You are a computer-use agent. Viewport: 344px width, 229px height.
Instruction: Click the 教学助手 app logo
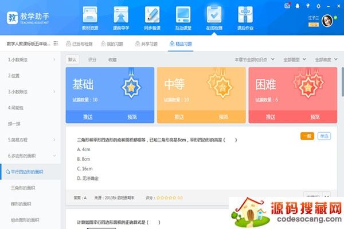[28, 18]
